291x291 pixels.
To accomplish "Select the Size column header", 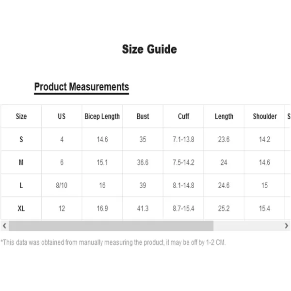I will pos(21,116).
